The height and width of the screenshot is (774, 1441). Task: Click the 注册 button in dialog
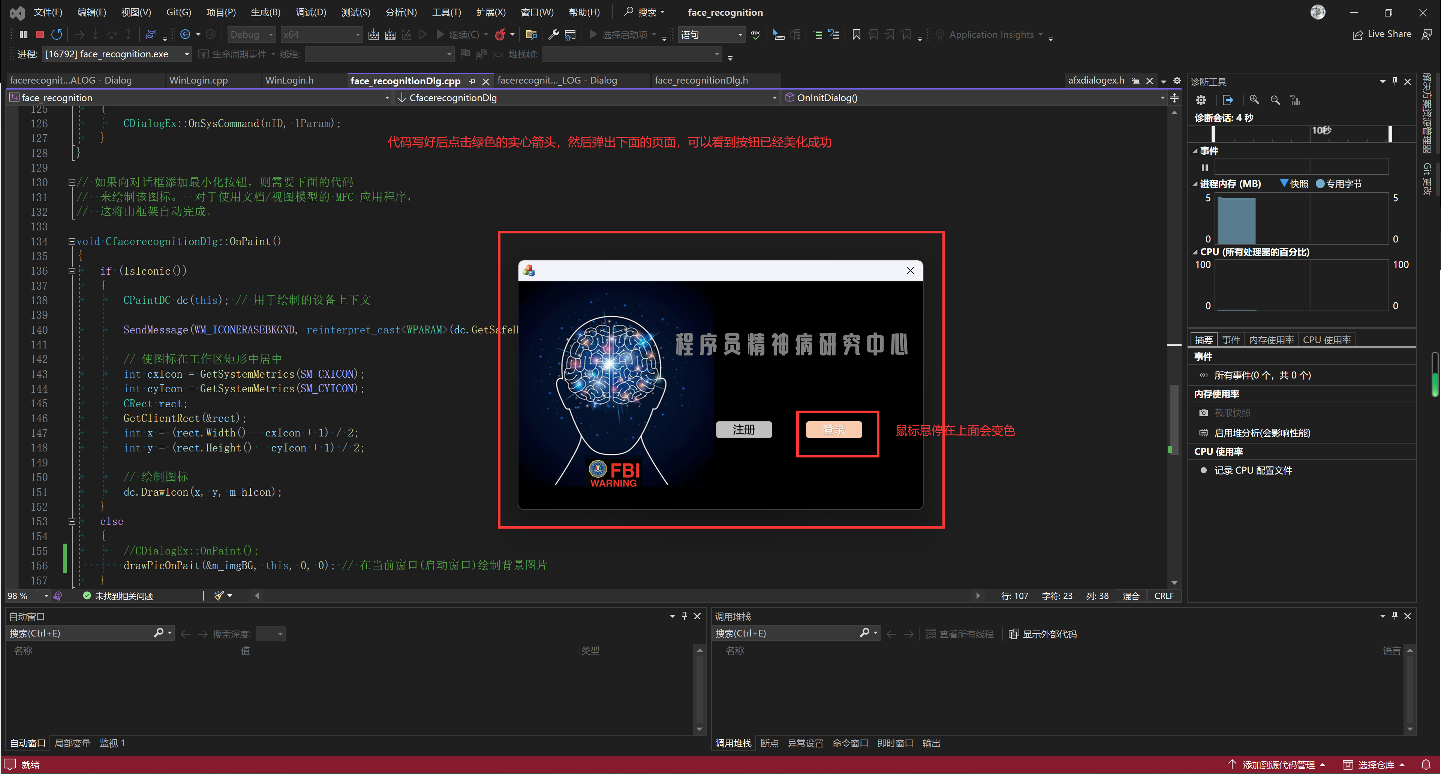click(x=743, y=429)
